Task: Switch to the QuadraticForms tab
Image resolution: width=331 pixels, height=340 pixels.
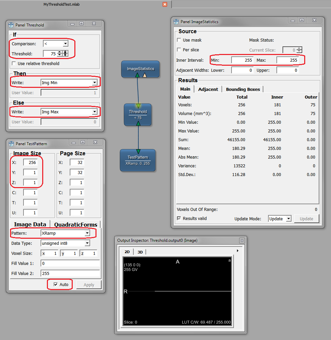Action: click(75, 225)
